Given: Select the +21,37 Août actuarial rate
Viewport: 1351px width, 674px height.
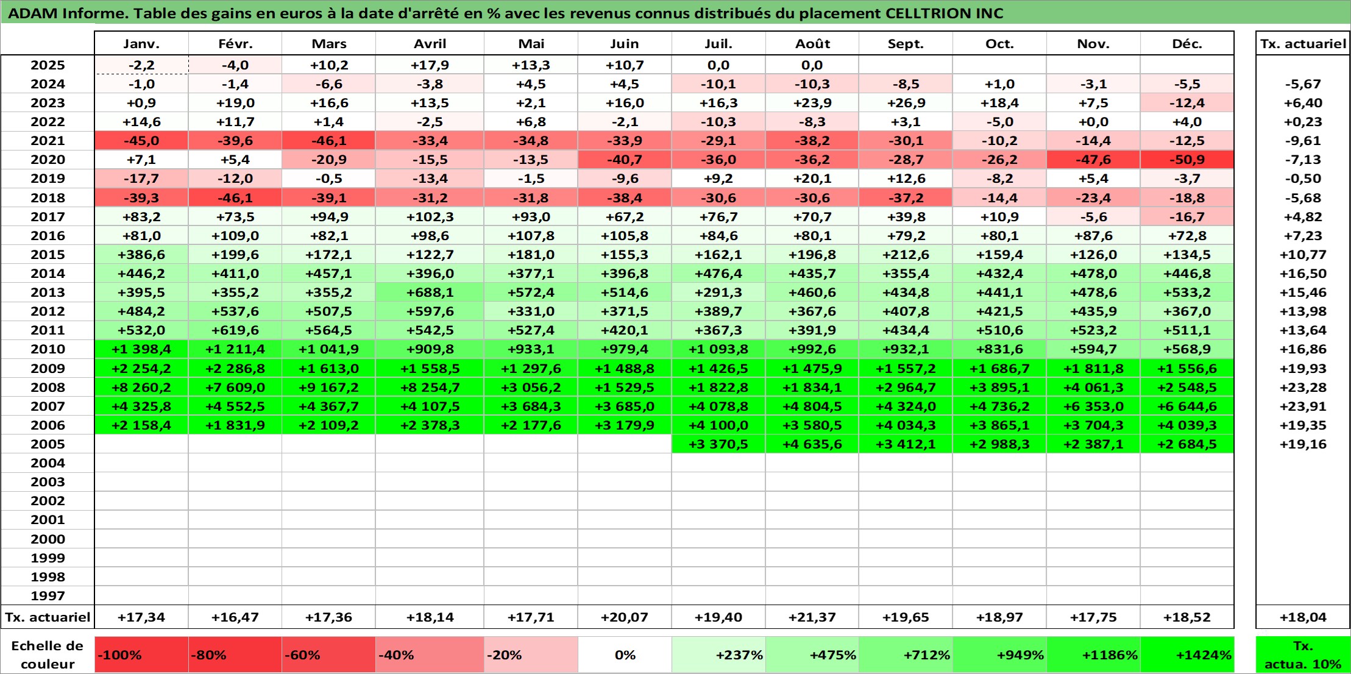Looking at the screenshot, I should pyautogui.click(x=812, y=617).
